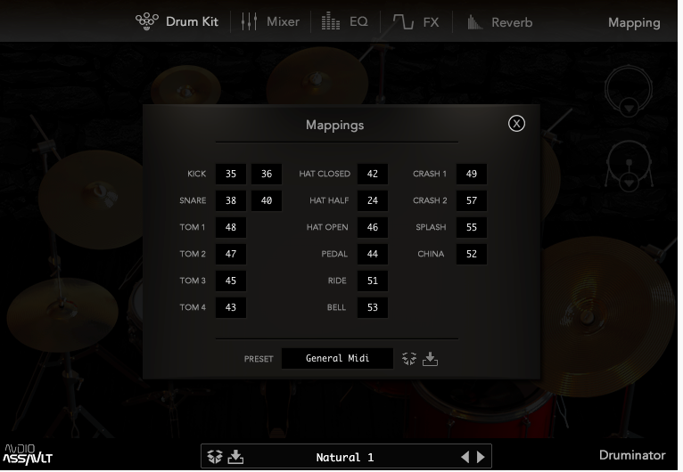Edit TOM 2 note value 47

(x=231, y=254)
